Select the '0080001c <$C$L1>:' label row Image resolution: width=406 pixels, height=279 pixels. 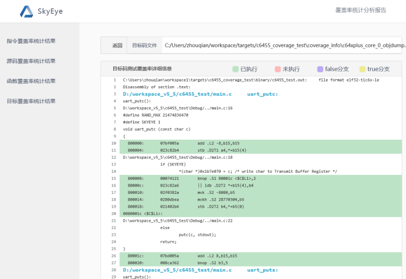261,214
